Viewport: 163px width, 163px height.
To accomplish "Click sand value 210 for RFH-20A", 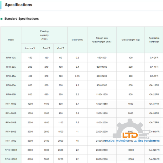I will pos(46,67).
